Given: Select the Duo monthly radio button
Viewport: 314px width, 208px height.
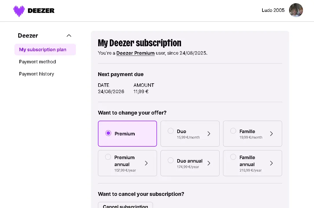Looking at the screenshot, I should pos(171,131).
